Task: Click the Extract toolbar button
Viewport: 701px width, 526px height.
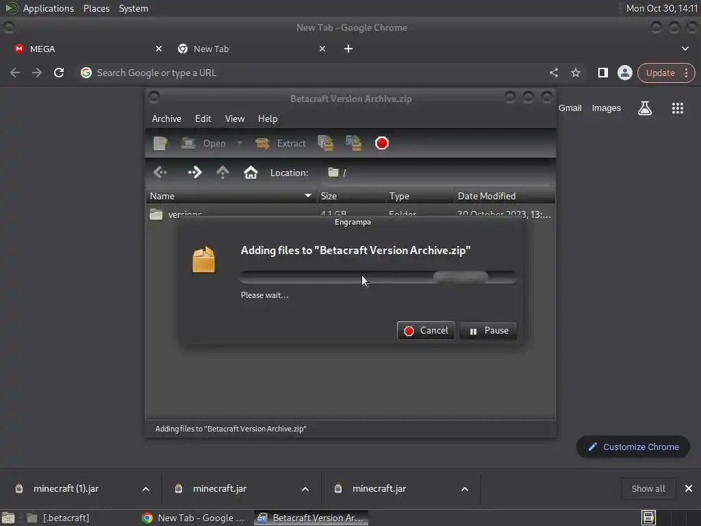Action: click(281, 143)
